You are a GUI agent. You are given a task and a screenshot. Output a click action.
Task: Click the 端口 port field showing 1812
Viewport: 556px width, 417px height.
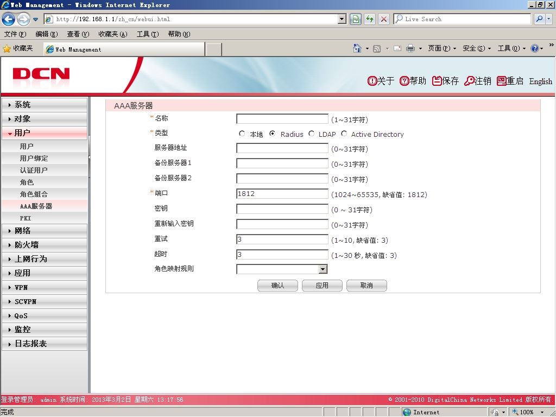(282, 194)
